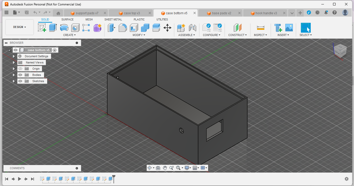Open the Measure tool
The height and width of the screenshot is (186, 354).
pos(260,27)
